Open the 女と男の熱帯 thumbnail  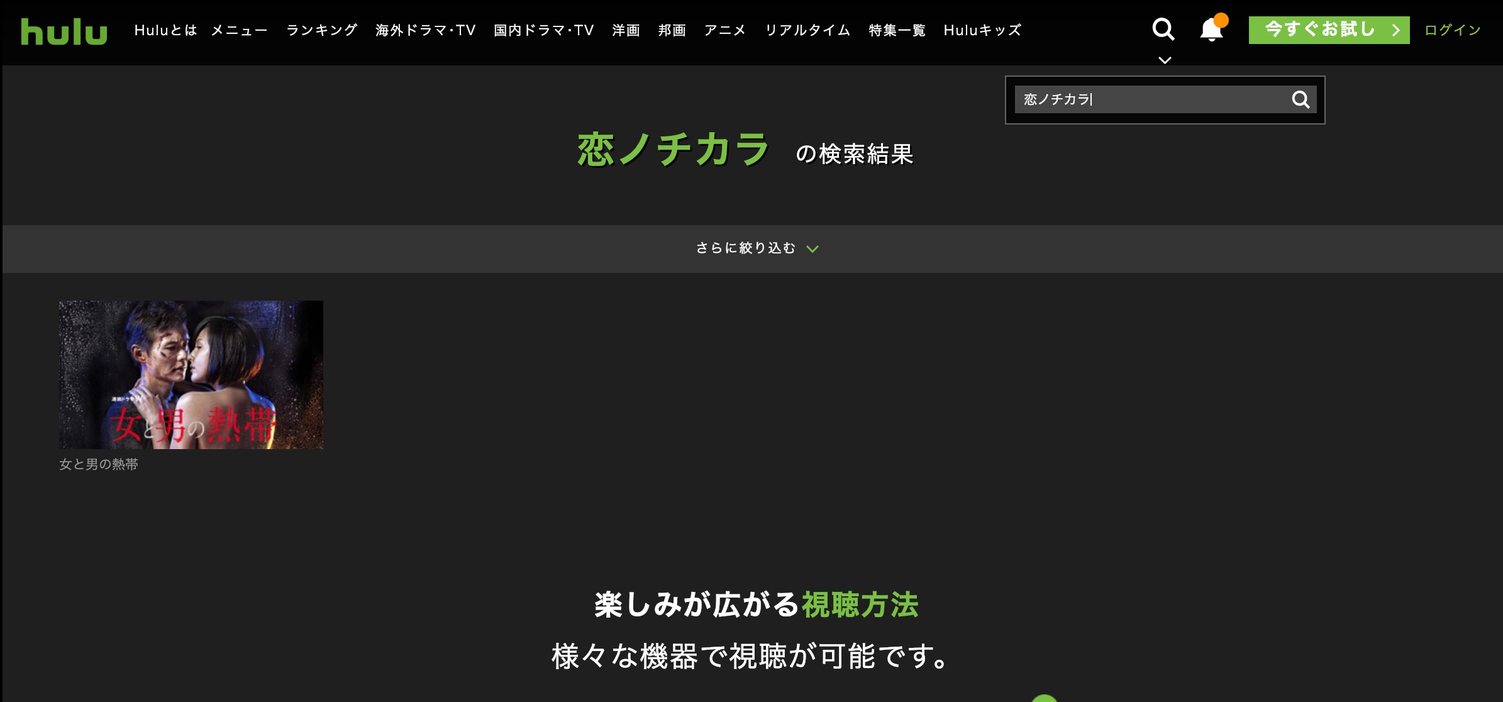[191, 374]
